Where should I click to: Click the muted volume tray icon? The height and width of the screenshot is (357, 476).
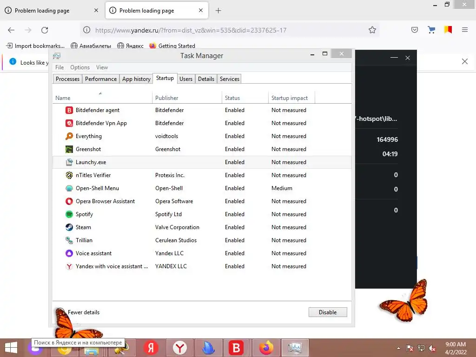point(432,348)
